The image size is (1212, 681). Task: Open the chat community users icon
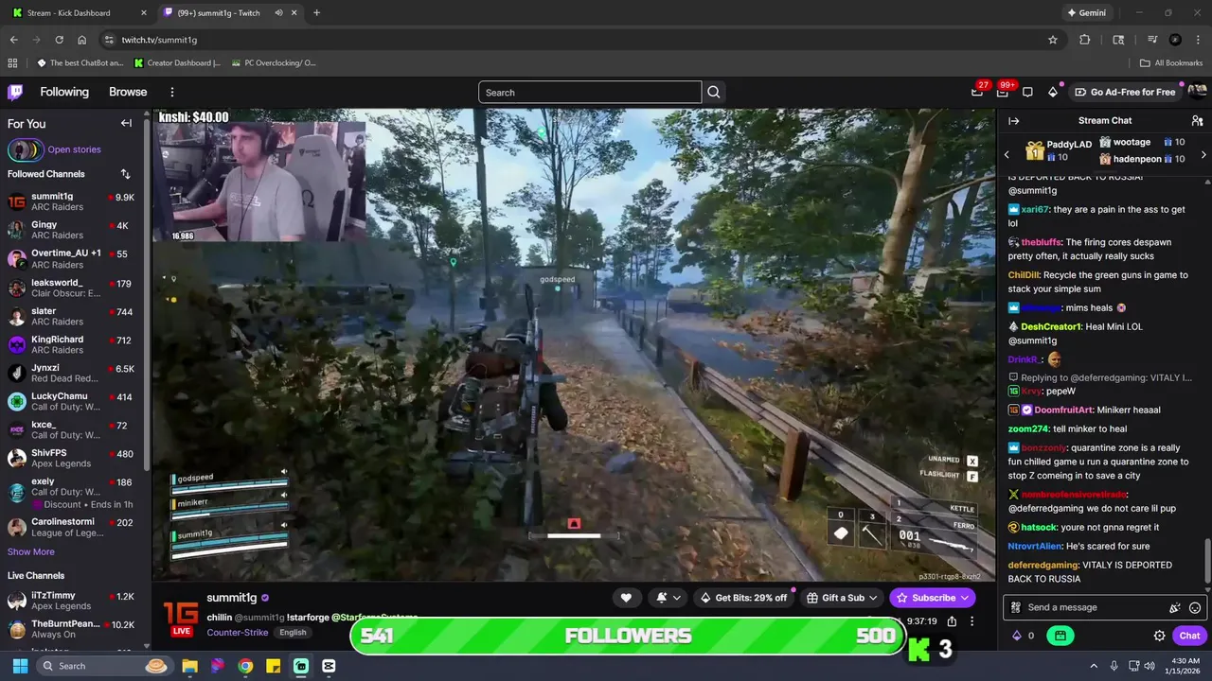(1197, 121)
